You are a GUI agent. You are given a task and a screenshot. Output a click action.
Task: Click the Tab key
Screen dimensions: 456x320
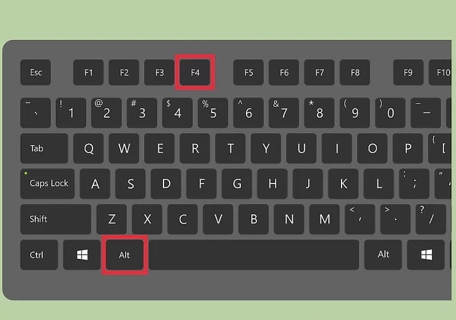44,148
